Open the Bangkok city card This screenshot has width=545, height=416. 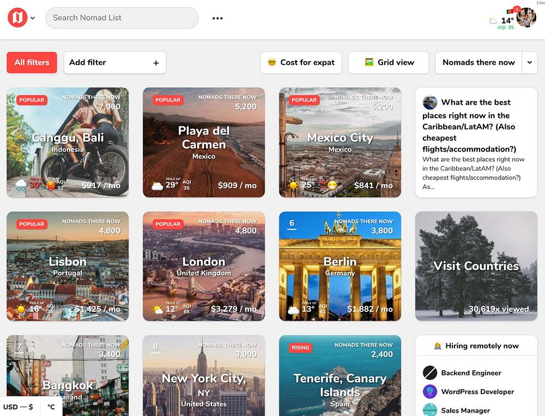tap(68, 376)
